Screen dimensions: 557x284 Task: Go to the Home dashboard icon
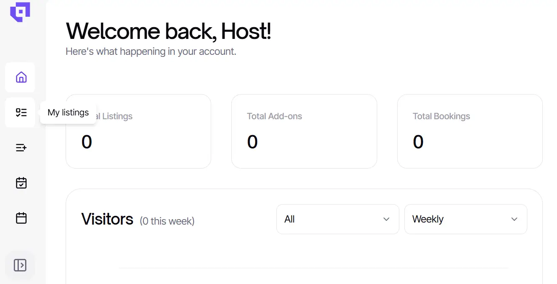tap(21, 77)
